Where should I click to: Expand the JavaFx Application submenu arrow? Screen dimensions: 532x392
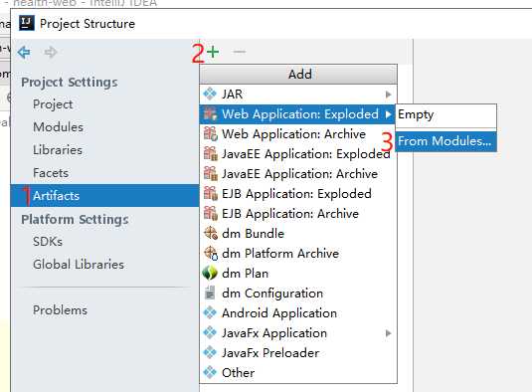pyautogui.click(x=388, y=333)
